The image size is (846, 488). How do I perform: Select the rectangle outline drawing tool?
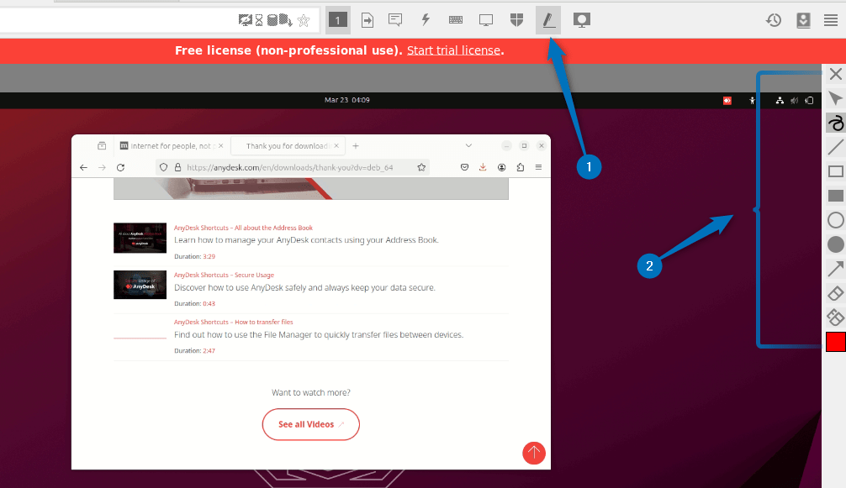[835, 171]
